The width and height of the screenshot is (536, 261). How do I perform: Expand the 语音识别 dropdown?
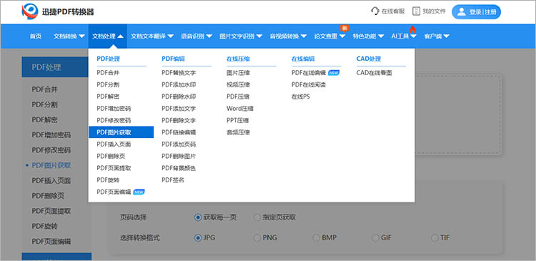(197, 36)
